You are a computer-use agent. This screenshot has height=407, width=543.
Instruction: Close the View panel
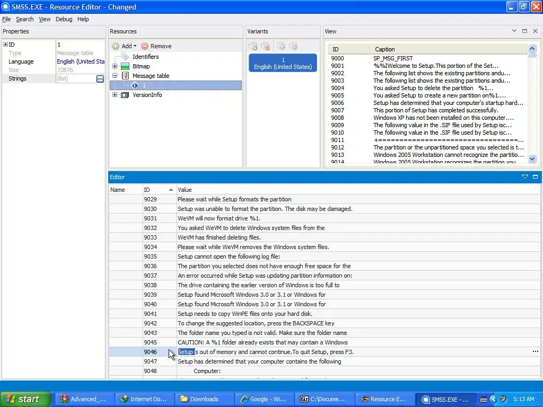[535, 31]
